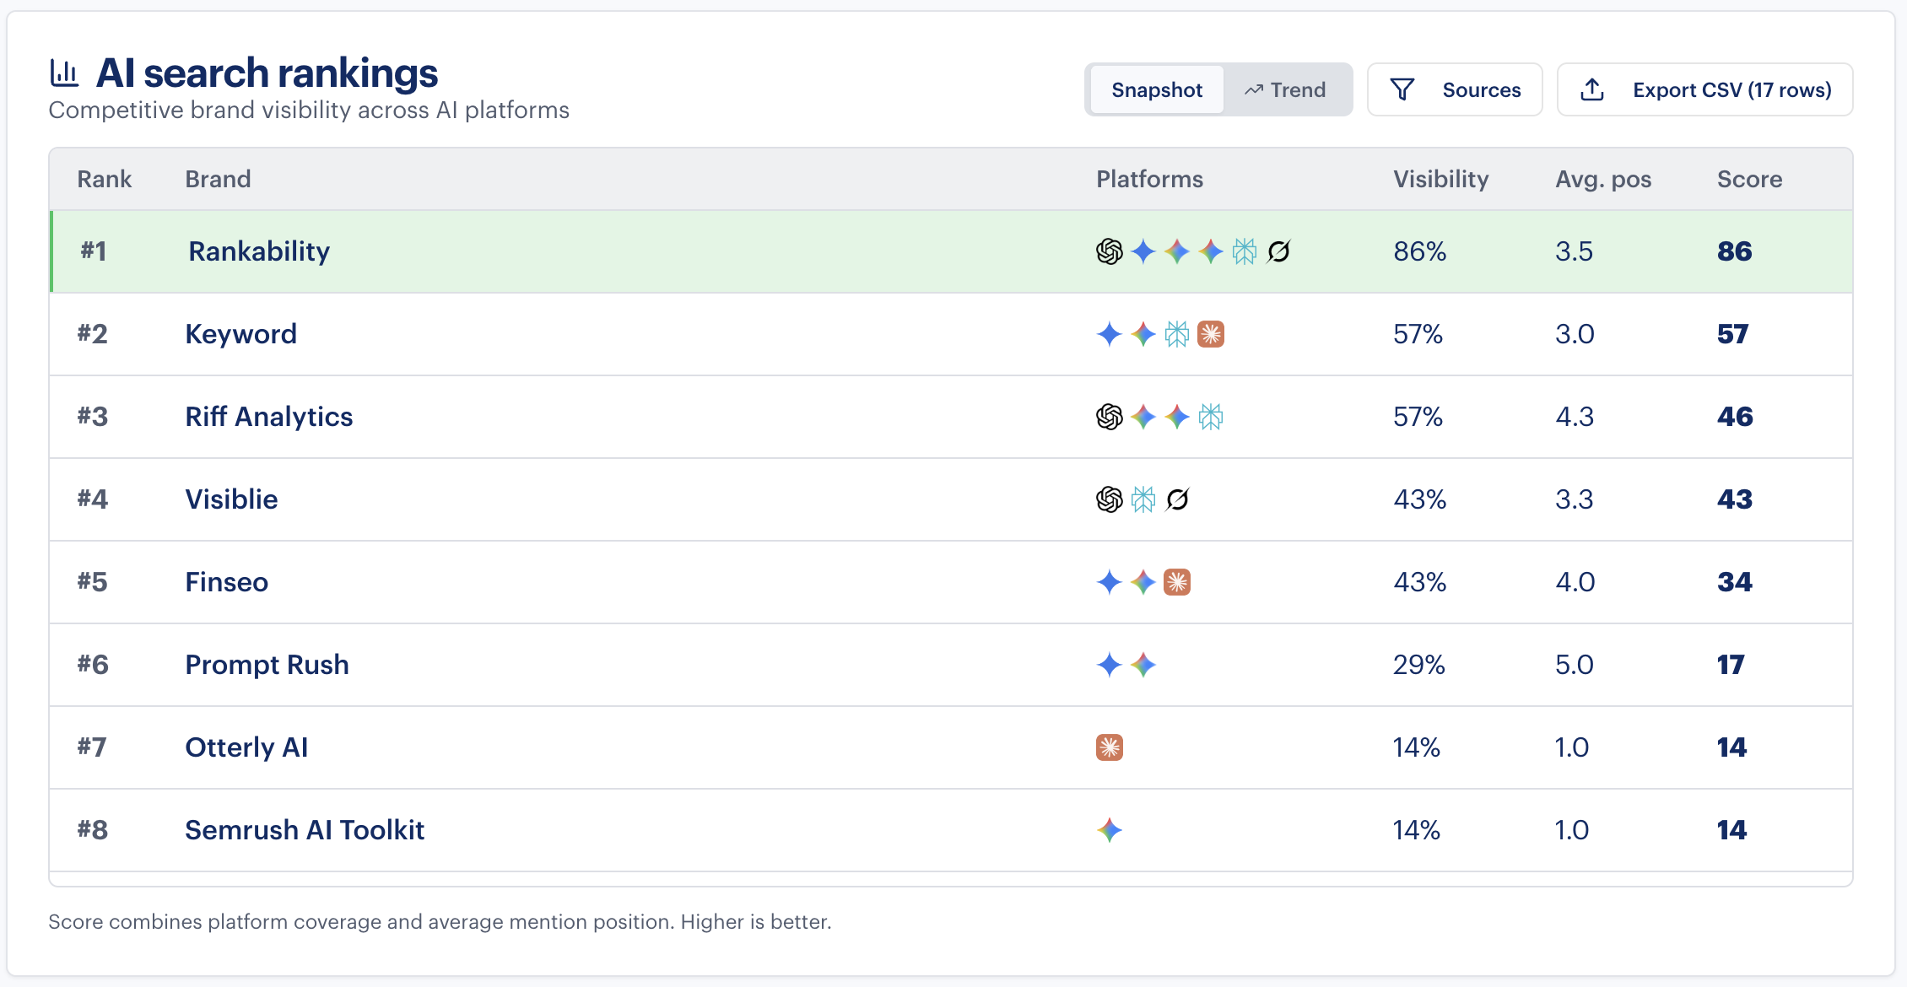Click the Grok icon in the Rankability row
Screen dimensions: 1907x987
point(1278,251)
